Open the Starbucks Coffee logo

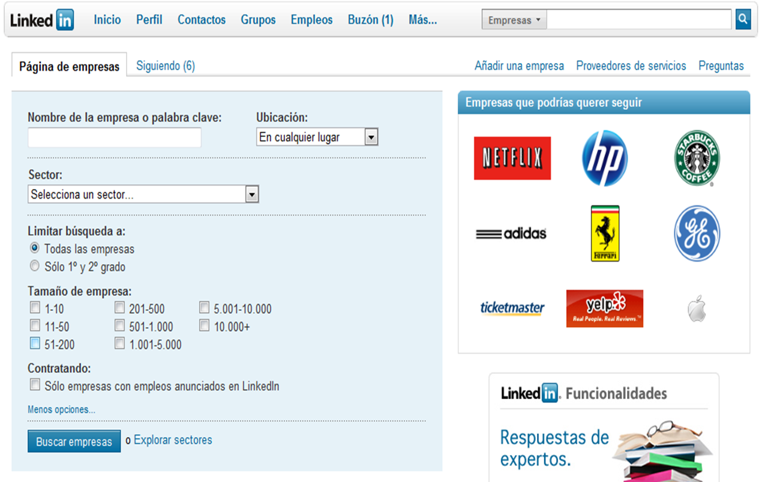coord(697,158)
